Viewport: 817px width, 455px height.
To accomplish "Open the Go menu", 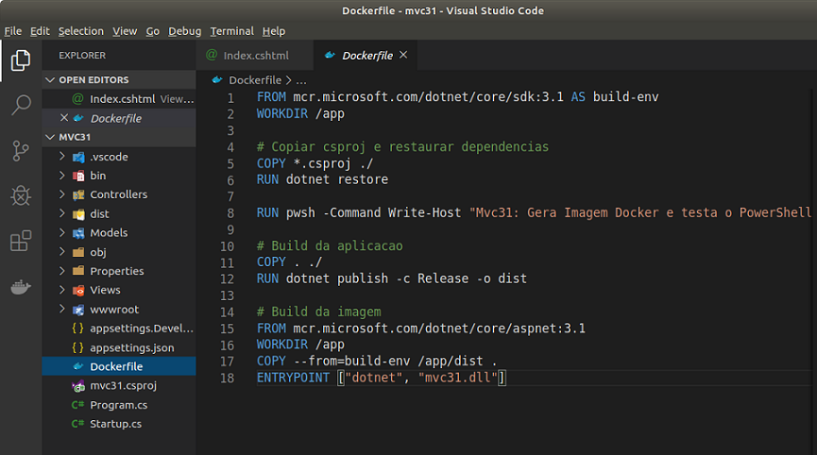I will click(x=153, y=31).
